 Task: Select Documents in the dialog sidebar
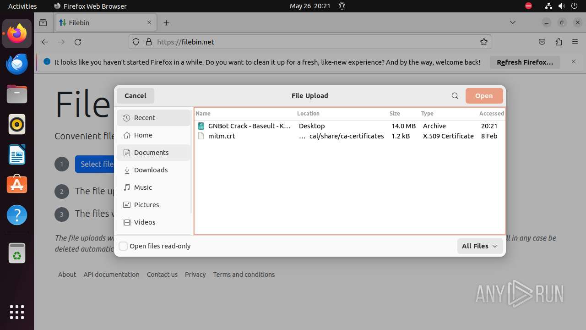(x=153, y=153)
